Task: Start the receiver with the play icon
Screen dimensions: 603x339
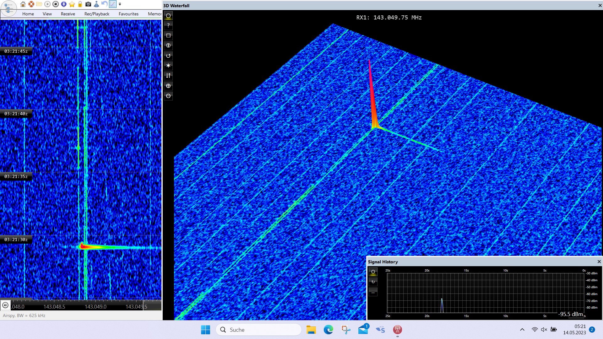Action: (x=47, y=4)
